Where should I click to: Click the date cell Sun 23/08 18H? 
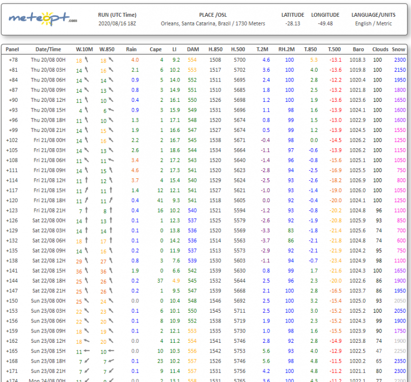pyautogui.click(x=48, y=361)
